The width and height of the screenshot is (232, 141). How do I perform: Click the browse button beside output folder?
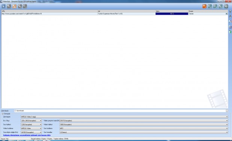point(227,111)
